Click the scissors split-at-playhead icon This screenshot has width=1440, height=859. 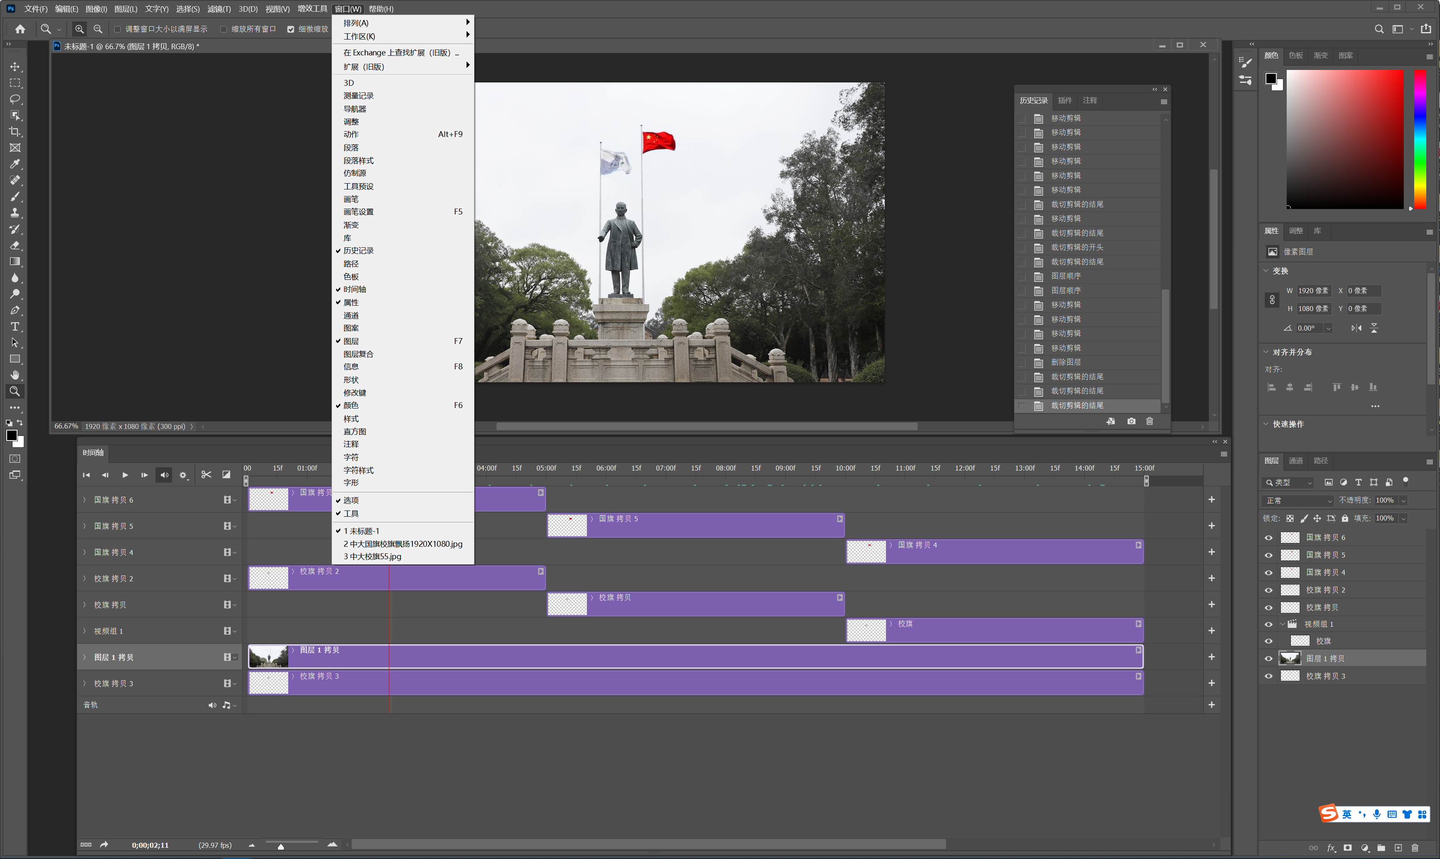click(206, 475)
